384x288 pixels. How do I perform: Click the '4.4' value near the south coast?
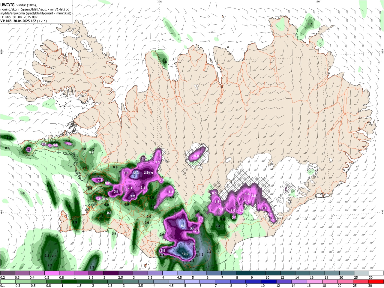(x=162, y=255)
